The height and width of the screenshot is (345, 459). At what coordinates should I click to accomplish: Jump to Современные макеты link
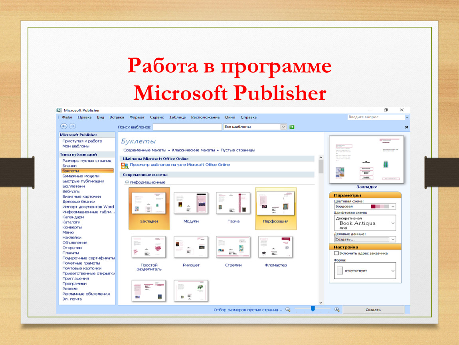144,150
